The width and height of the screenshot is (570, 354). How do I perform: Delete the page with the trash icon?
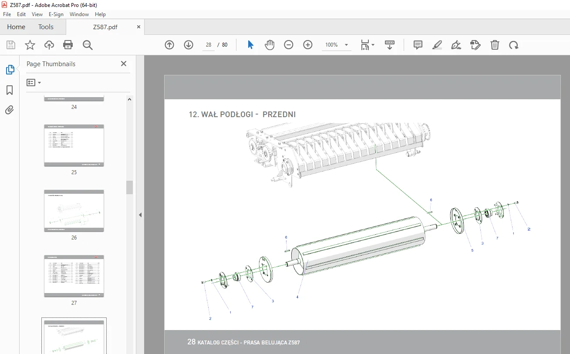[x=495, y=45]
